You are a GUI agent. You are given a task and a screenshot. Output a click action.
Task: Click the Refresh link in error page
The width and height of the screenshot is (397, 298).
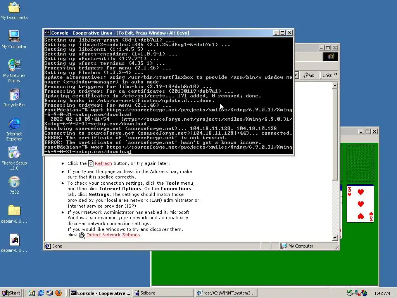tap(103, 163)
